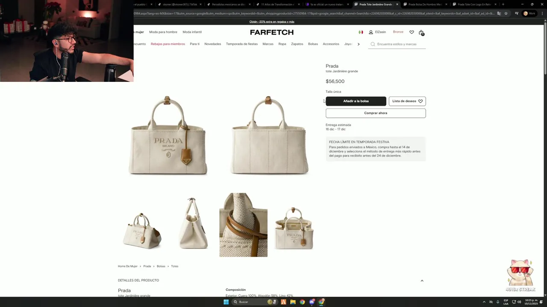Go to Bolsas breadcrumb link

click(161, 266)
